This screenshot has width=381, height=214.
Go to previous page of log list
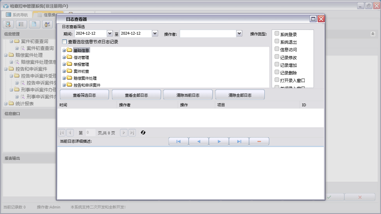[x=70, y=133]
